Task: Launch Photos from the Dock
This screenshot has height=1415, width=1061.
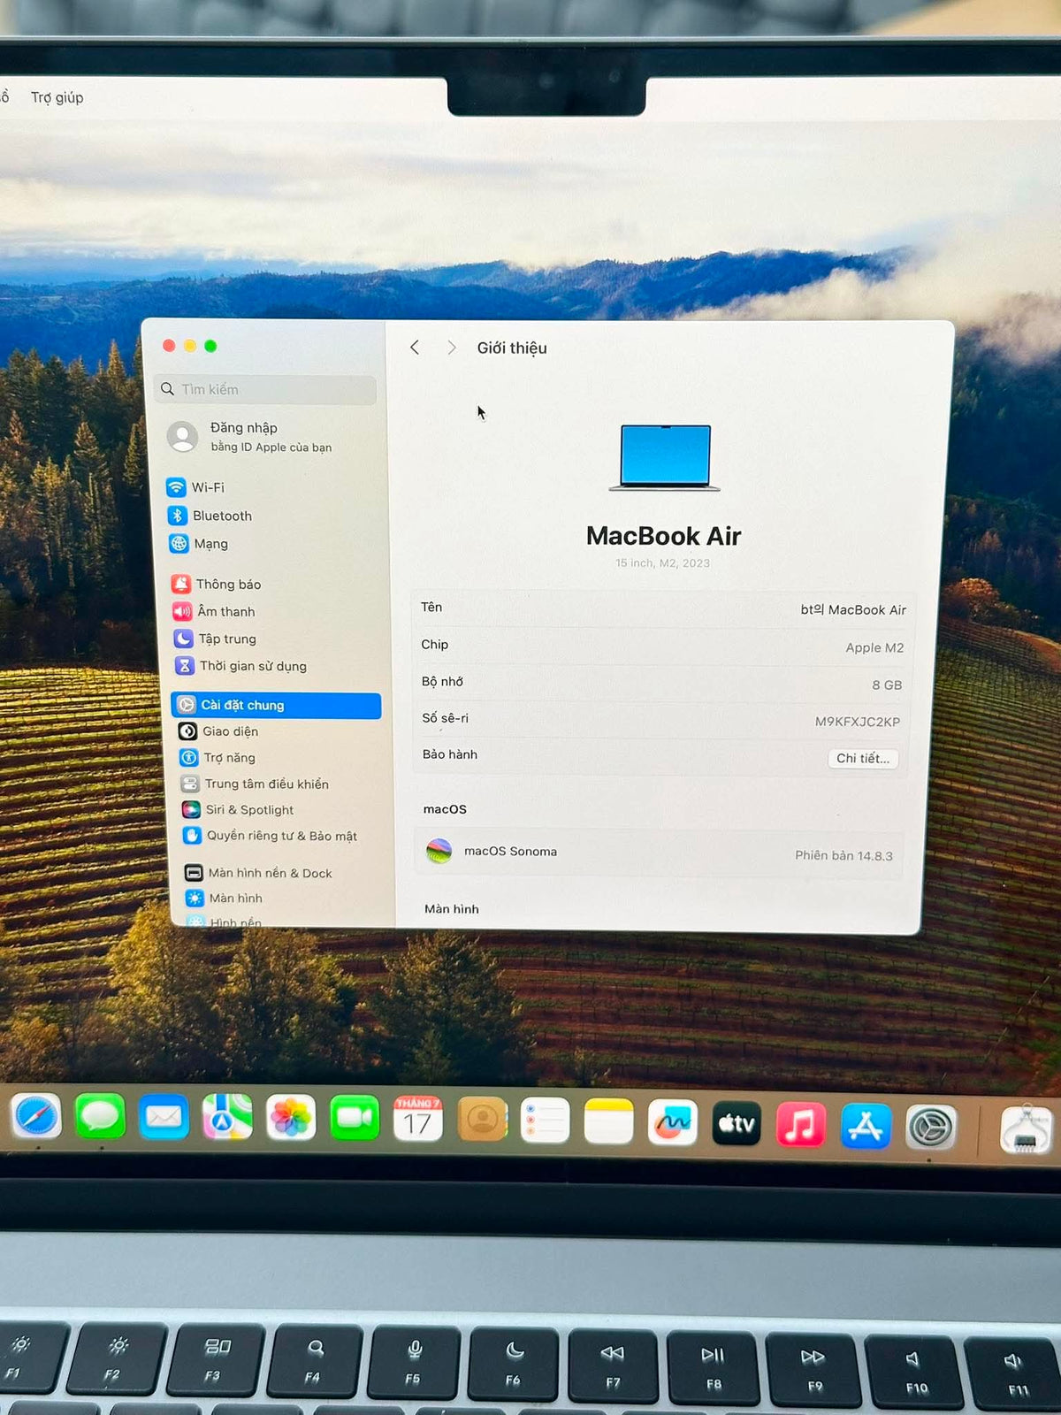Action: [291, 1118]
